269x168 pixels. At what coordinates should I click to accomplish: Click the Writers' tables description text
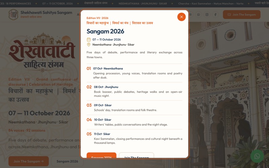pyautogui.click(x=131, y=125)
